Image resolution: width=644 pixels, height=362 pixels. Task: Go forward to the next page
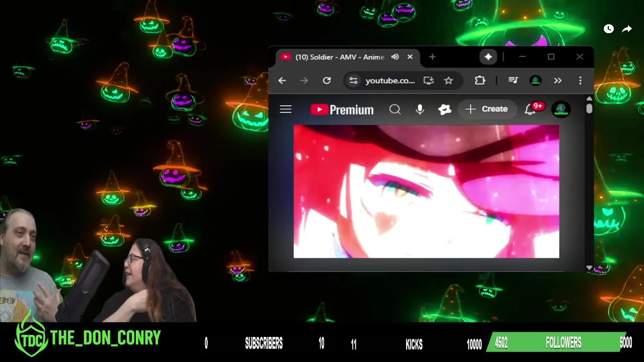click(x=304, y=80)
